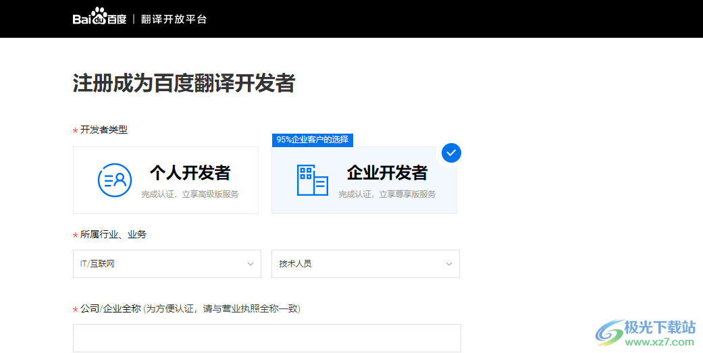Click the 开发者类型 label
The height and width of the screenshot is (353, 703).
(x=104, y=130)
